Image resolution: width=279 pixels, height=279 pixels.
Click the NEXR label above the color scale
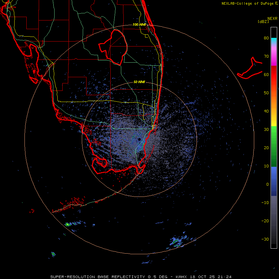272,19
